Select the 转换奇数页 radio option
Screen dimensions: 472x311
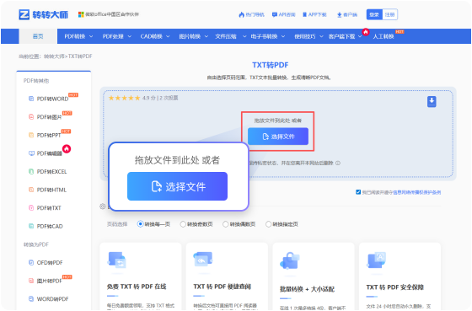tap(183, 224)
